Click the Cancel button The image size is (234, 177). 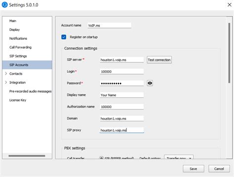[219, 169]
